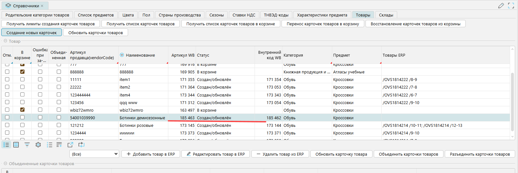Tick Отм. checkbox for row 121212
Viewport: 518px width, 173px height.
coord(7,125)
